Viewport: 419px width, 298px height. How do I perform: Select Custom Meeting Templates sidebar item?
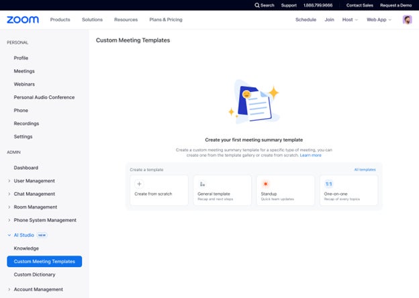[44, 261]
